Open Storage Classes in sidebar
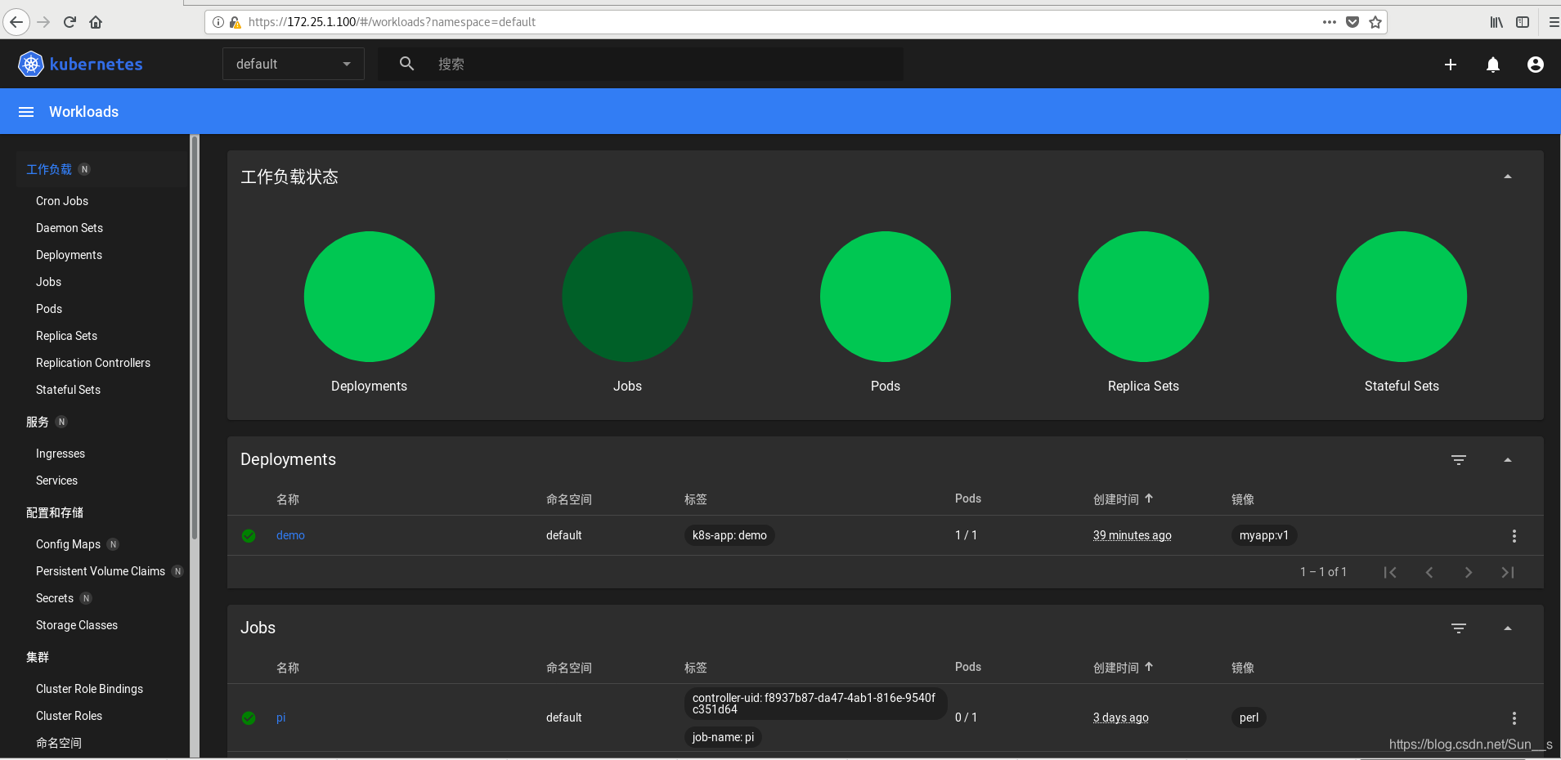The image size is (1561, 760). click(x=77, y=625)
